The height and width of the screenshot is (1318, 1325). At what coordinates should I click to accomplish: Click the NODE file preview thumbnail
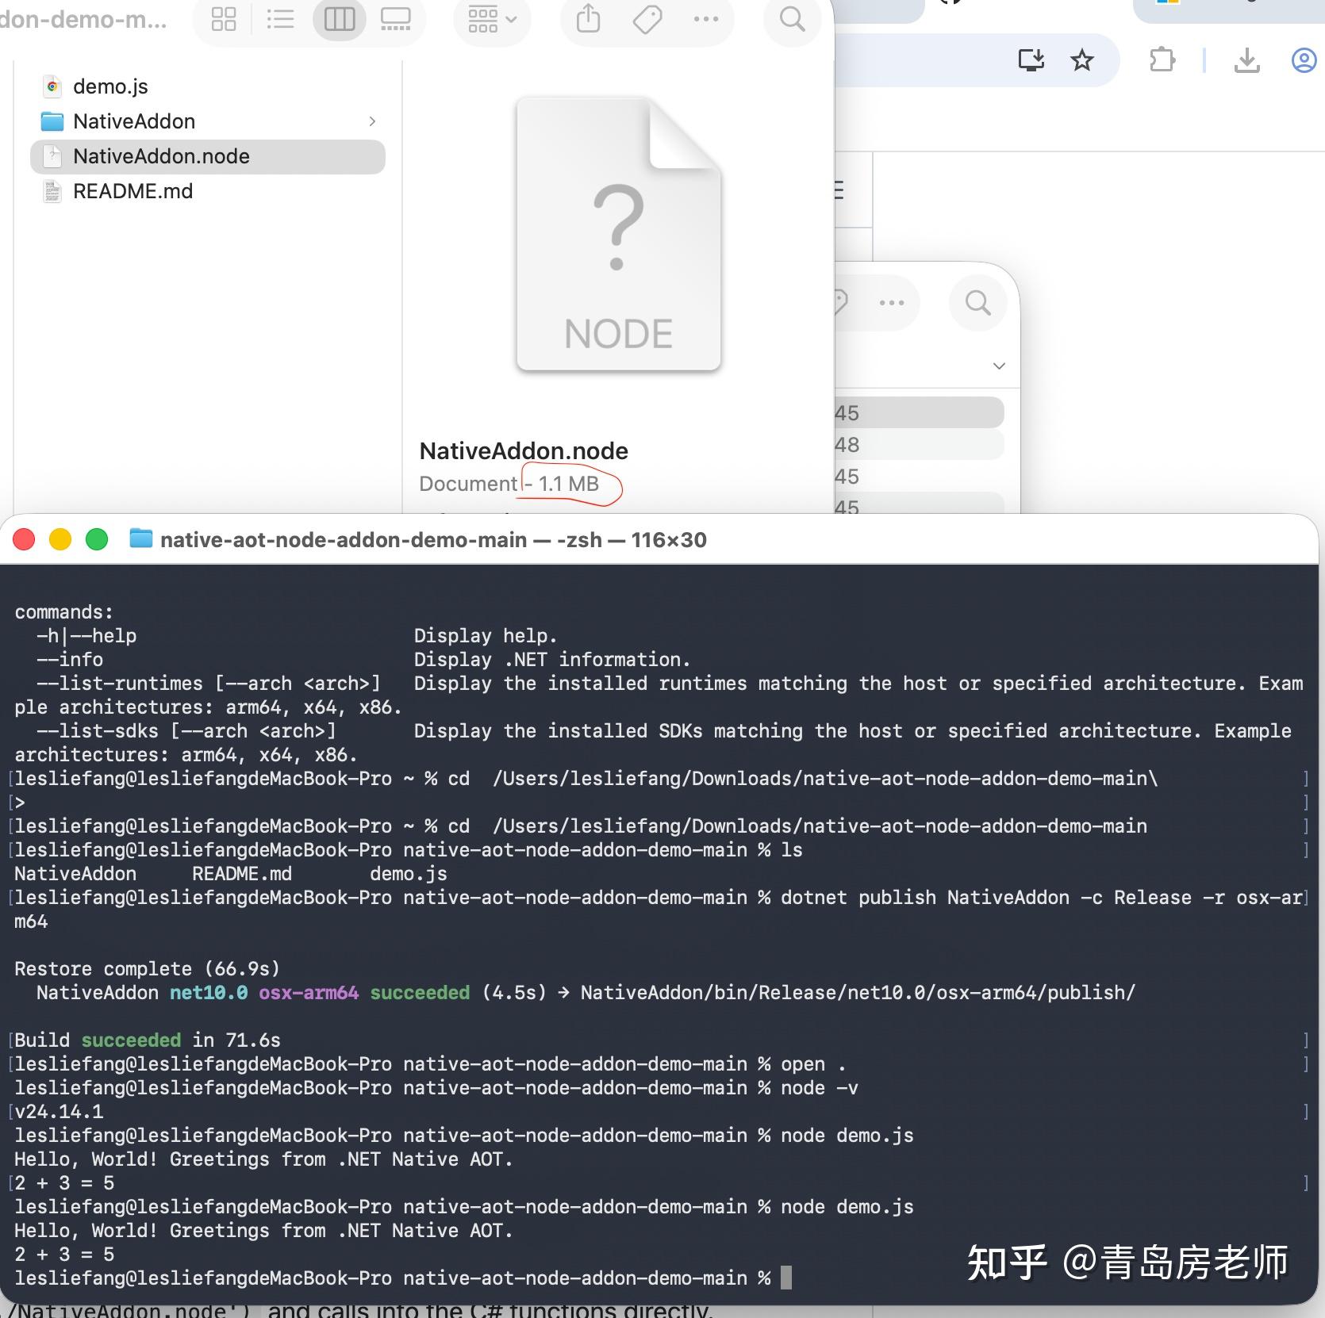pos(619,234)
